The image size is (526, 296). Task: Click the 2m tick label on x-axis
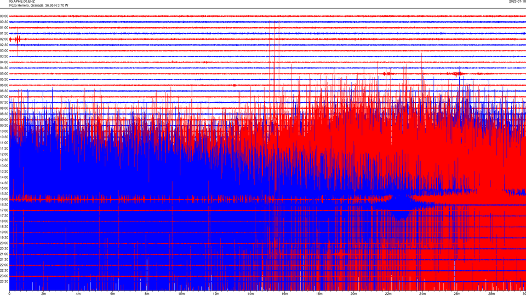44,294
